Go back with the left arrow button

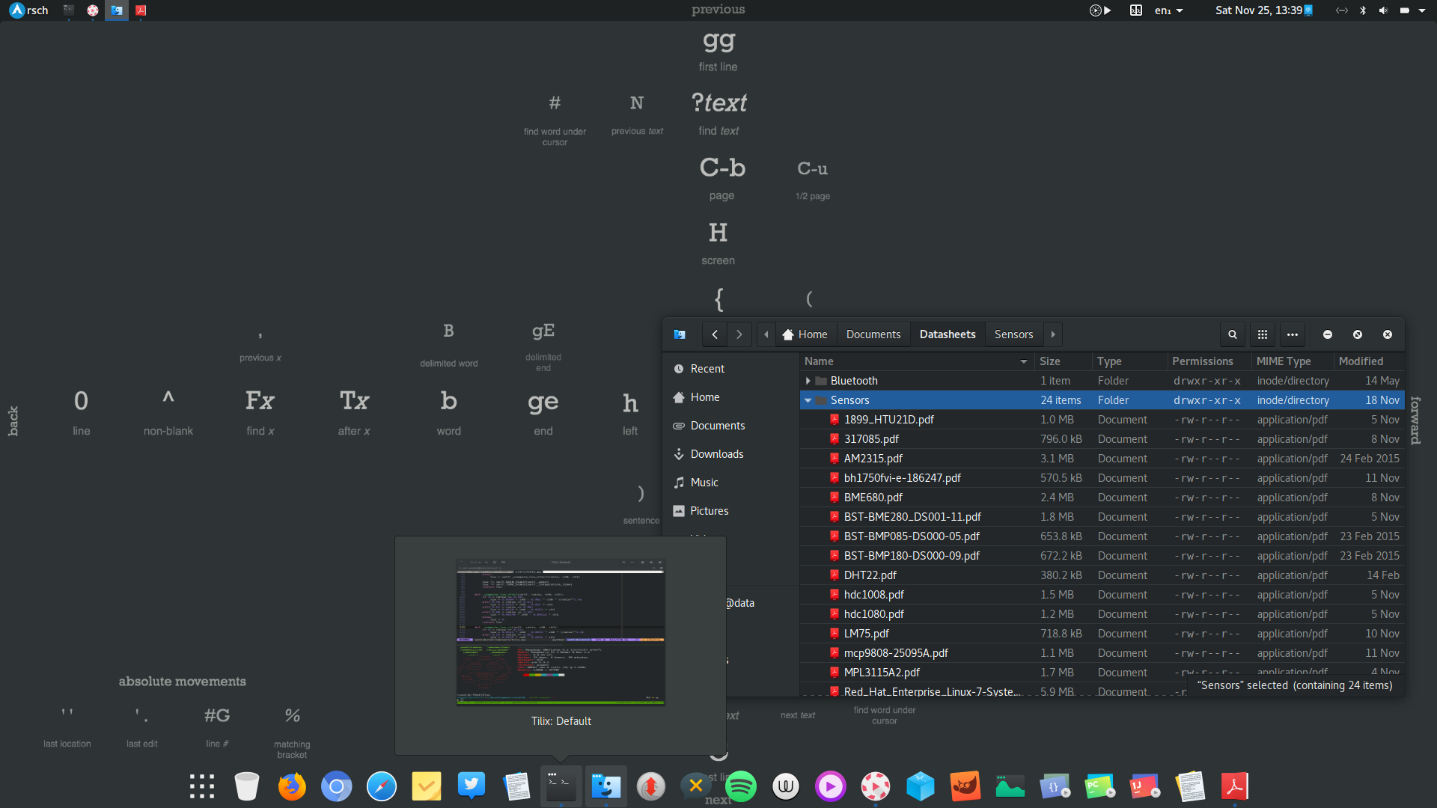(715, 334)
